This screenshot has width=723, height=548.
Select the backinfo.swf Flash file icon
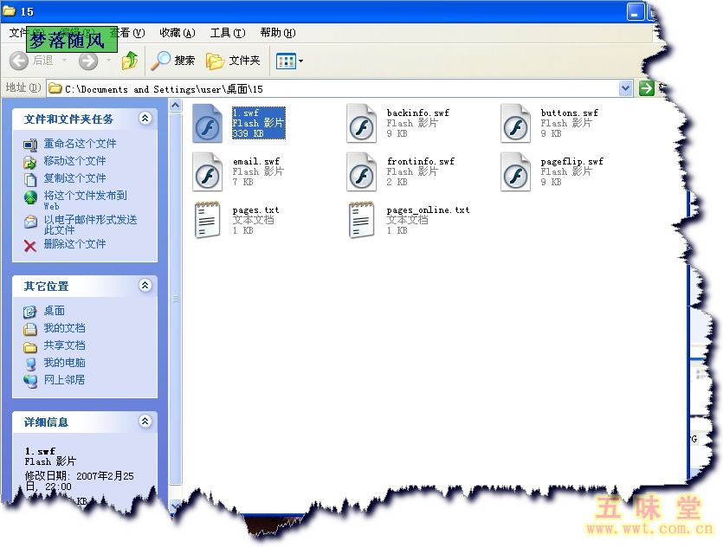click(362, 123)
